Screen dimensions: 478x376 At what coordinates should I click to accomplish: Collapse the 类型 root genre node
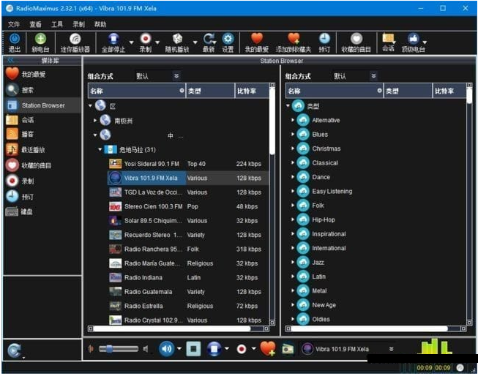(288, 105)
